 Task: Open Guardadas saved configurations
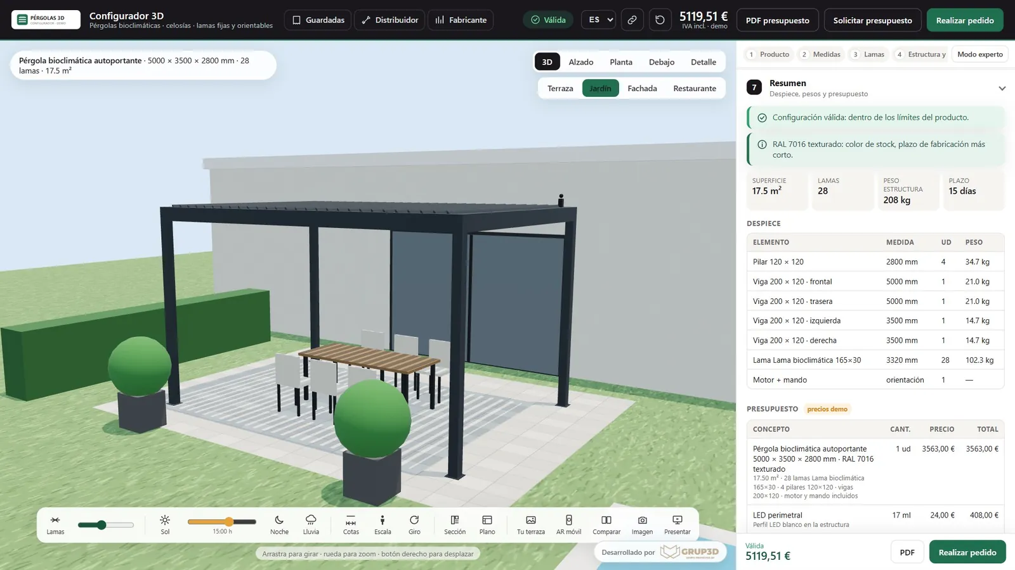point(318,20)
